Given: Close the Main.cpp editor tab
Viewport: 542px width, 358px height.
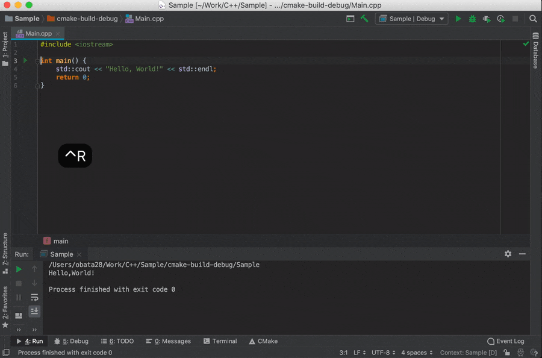Looking at the screenshot, I should coord(58,34).
